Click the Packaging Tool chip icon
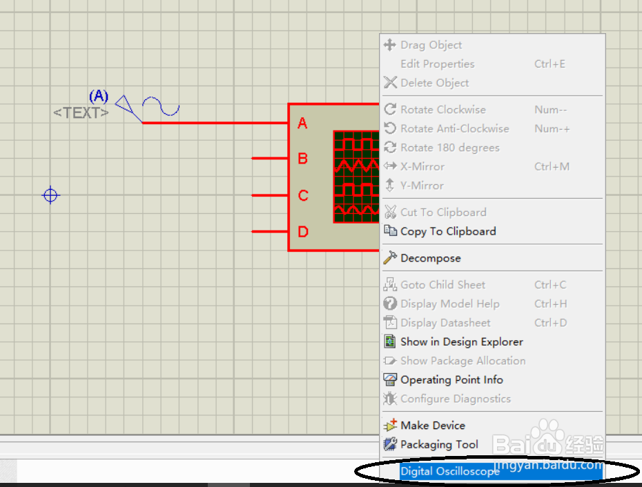 [390, 444]
